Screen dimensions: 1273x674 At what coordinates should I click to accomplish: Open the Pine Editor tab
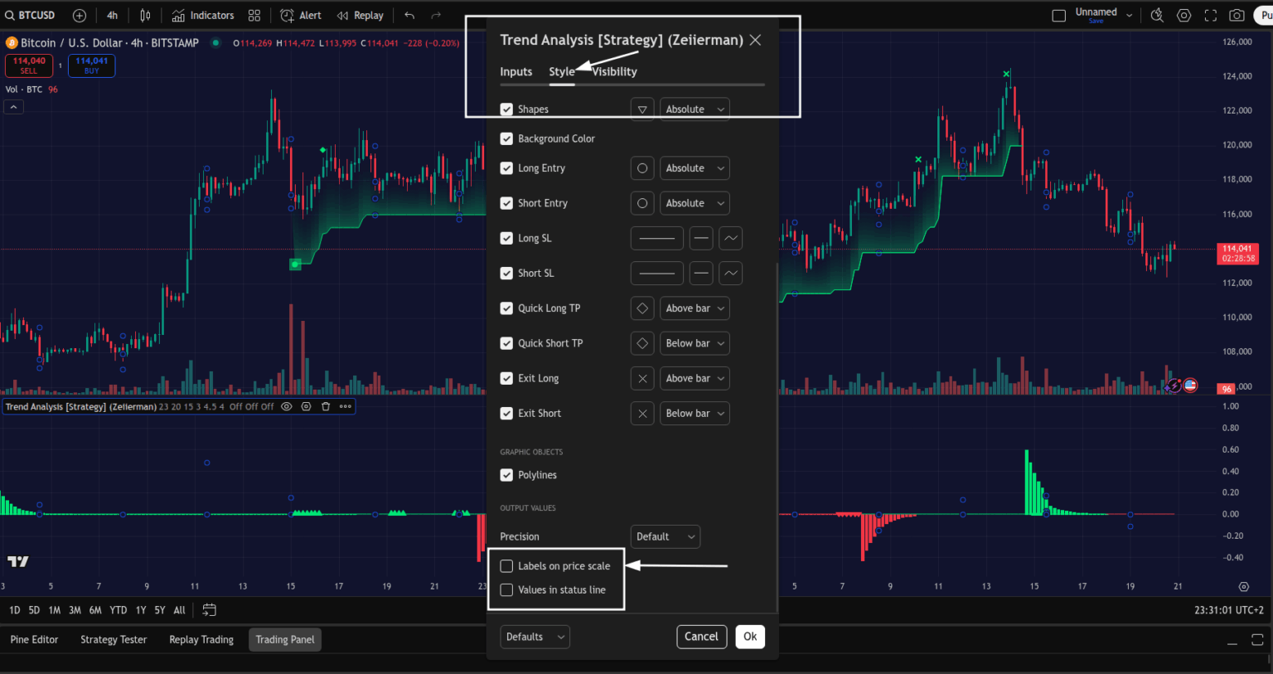34,639
